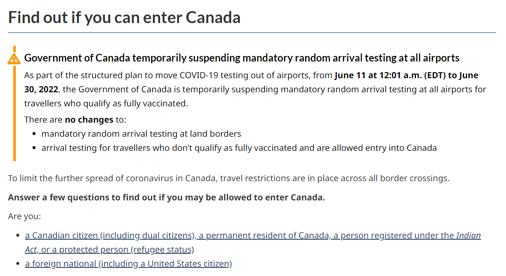Click the bold 'June 11 at 12:01 a.m. (EDT)' text
This screenshot has width=506, height=276.
[x=390, y=75]
